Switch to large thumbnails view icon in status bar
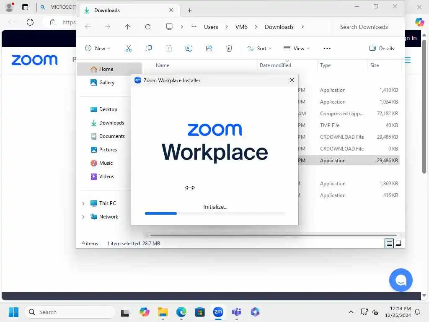Screen dimensions: 429x322 [398, 243]
